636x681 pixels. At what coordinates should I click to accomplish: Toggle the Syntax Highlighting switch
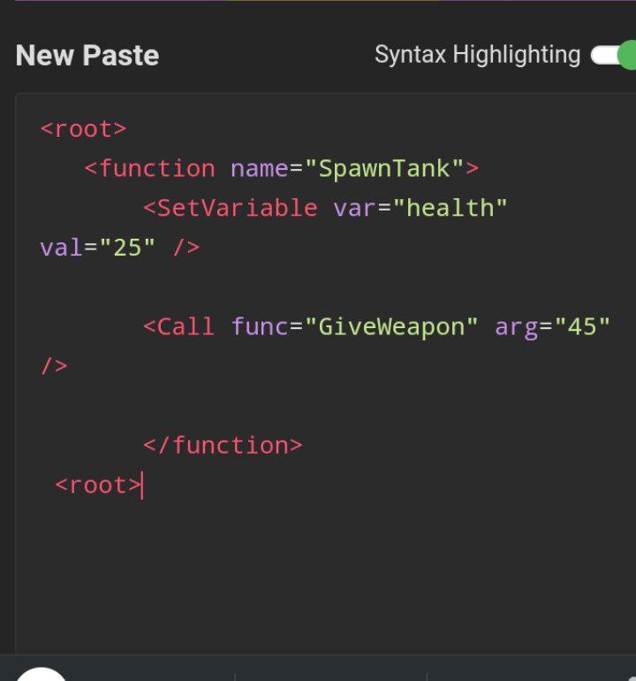click(x=614, y=55)
